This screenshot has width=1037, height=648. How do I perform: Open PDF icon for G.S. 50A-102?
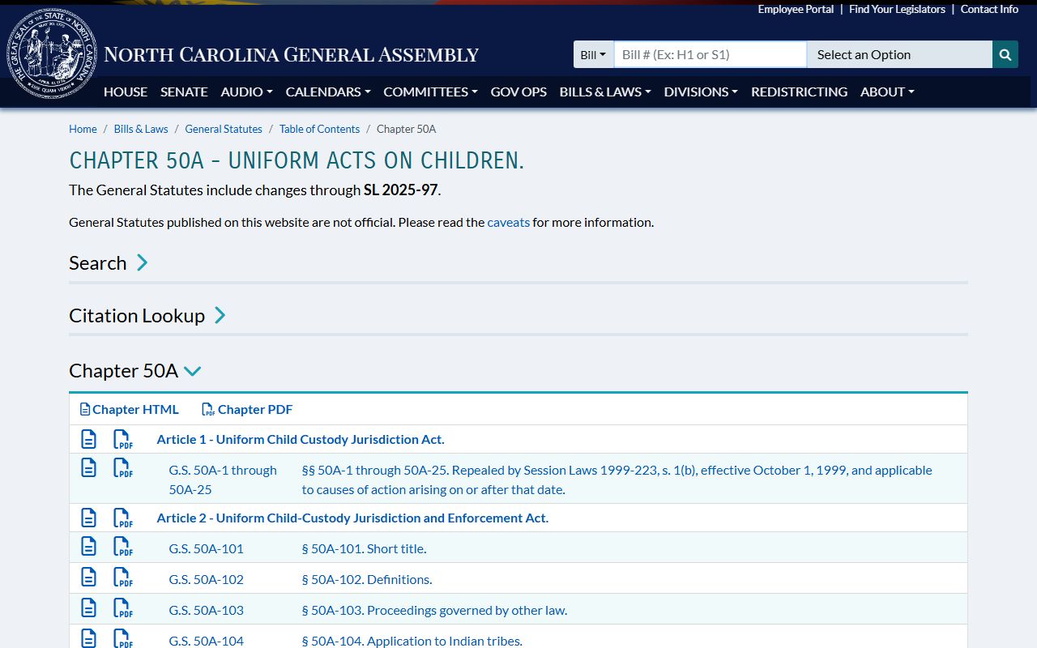(x=122, y=577)
